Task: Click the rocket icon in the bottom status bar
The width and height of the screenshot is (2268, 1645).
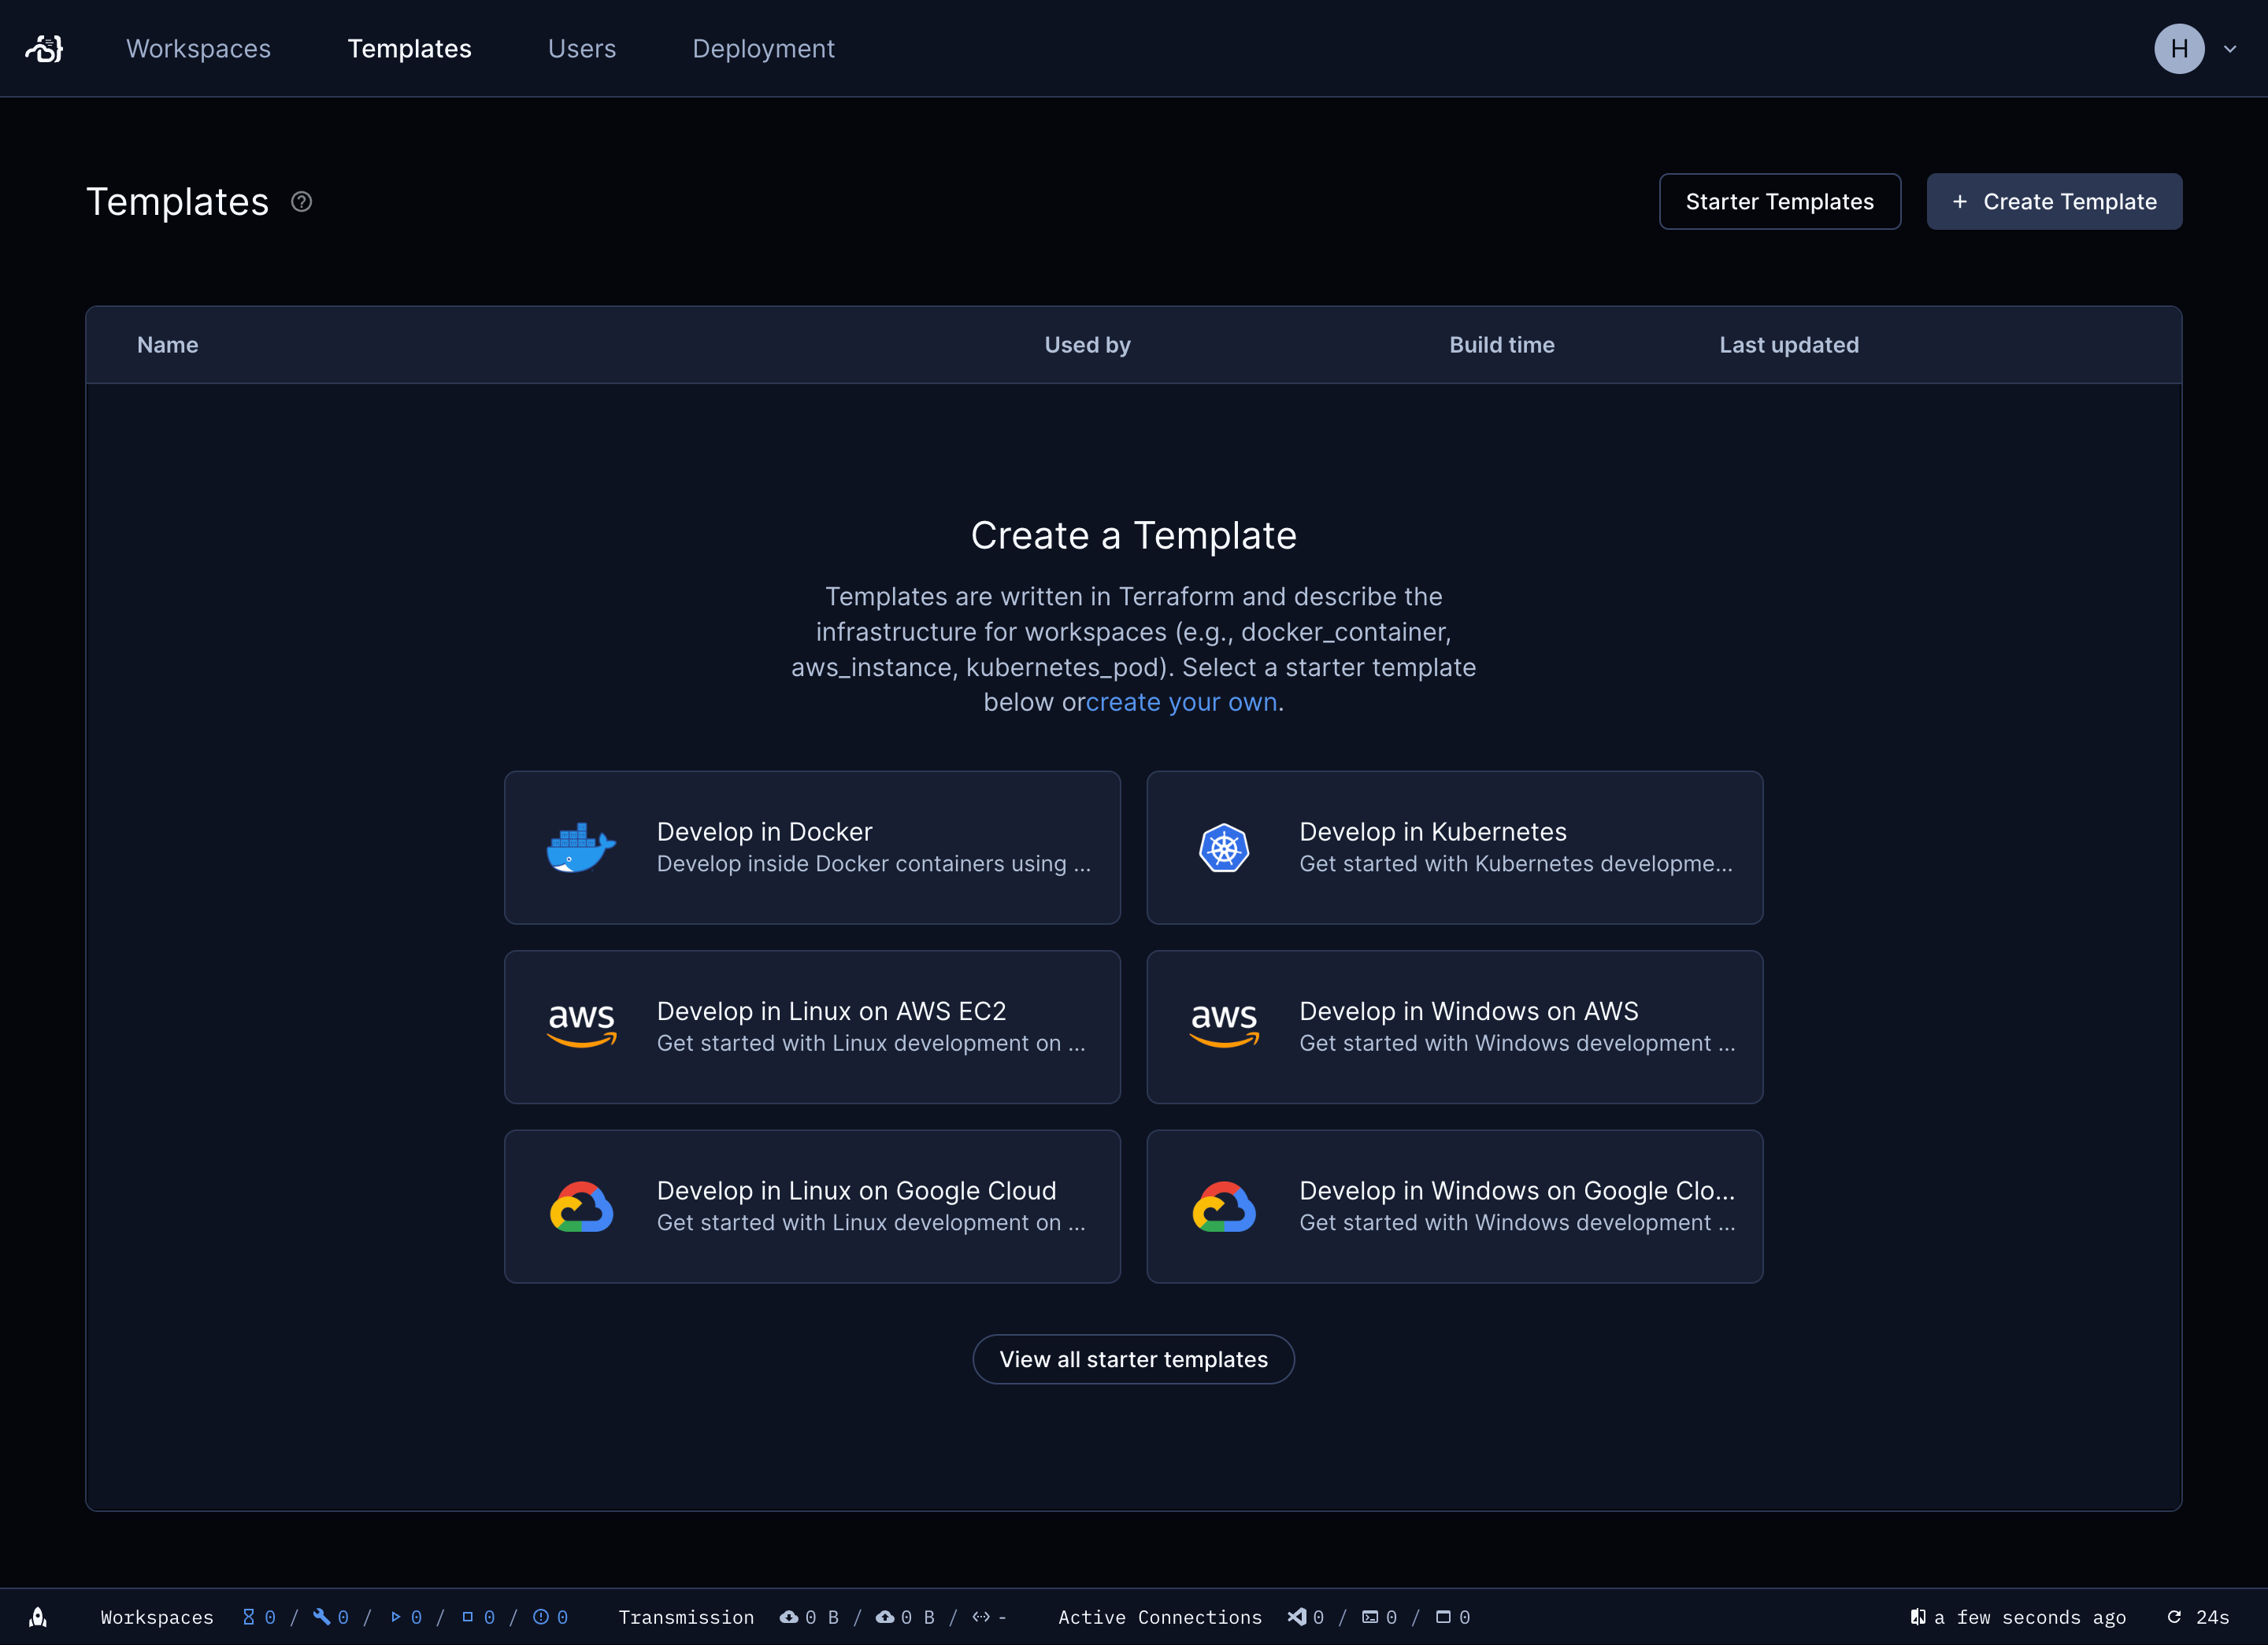Action: pyautogui.click(x=38, y=1617)
